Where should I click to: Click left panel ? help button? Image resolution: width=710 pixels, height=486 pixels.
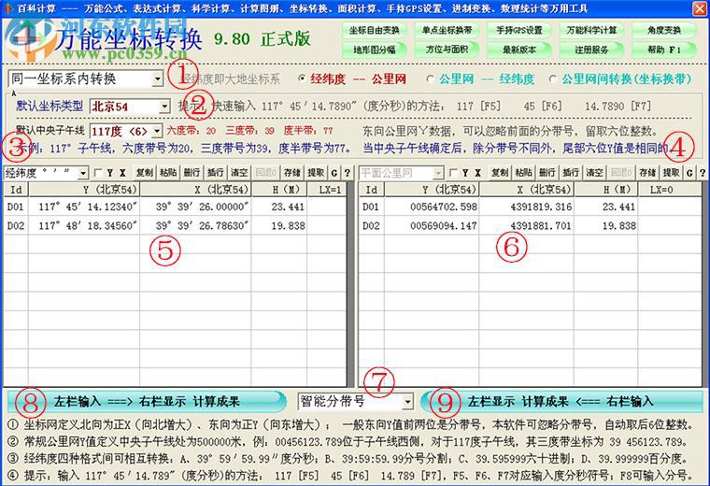click(347, 173)
